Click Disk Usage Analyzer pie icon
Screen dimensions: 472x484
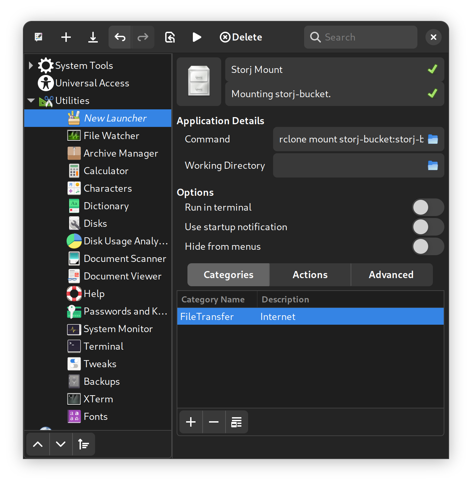tap(74, 241)
